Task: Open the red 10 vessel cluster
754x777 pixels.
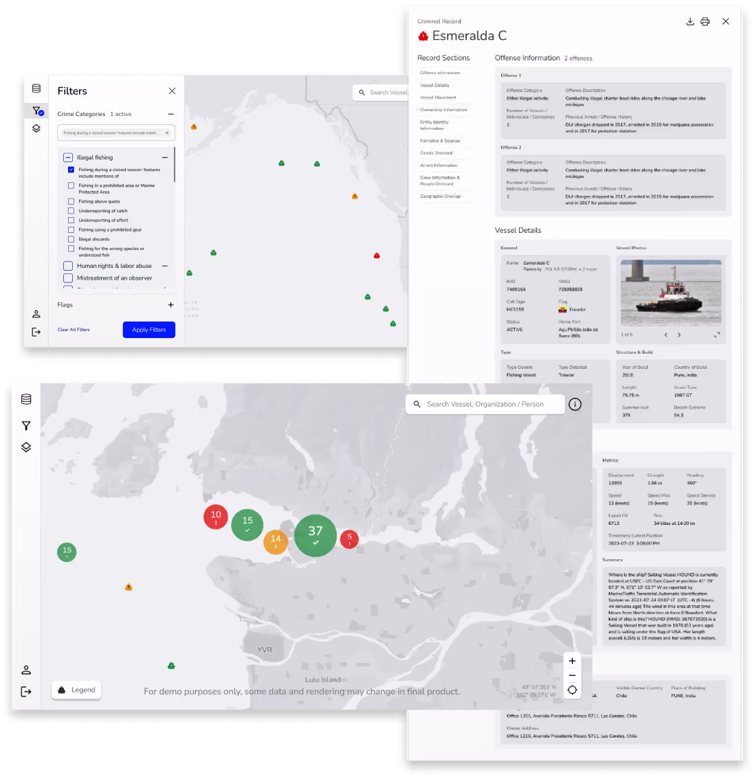Action: 216,517
